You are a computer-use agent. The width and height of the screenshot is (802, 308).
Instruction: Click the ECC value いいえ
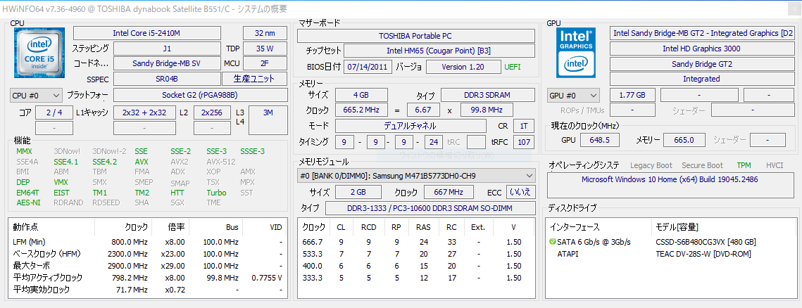click(x=520, y=192)
